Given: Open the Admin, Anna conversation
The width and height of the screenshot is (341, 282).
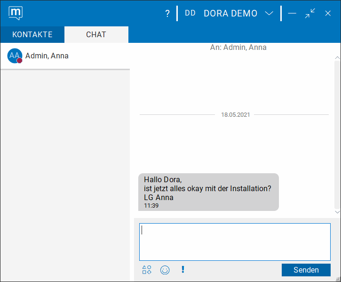Looking at the screenshot, I should 47,56.
